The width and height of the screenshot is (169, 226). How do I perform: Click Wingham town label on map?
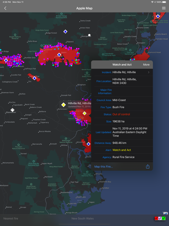tap(81, 85)
